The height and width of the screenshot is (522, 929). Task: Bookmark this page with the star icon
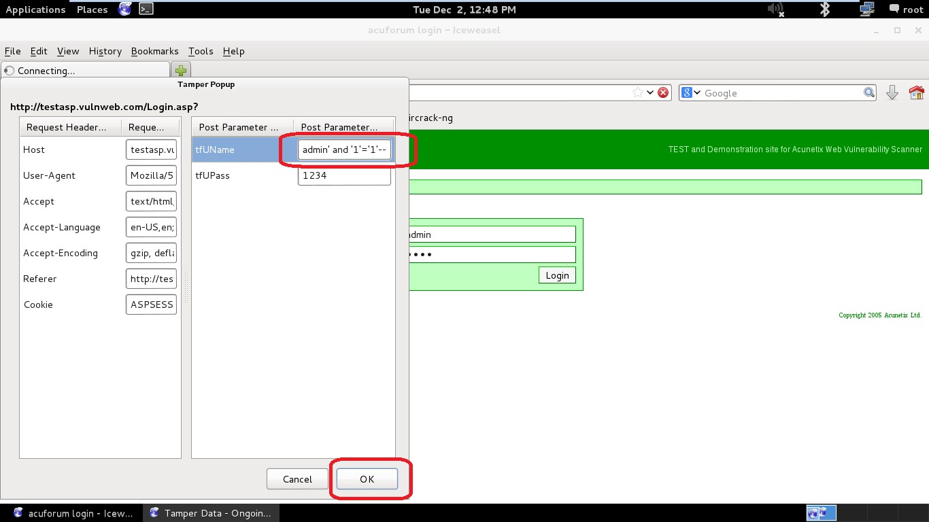coord(638,93)
